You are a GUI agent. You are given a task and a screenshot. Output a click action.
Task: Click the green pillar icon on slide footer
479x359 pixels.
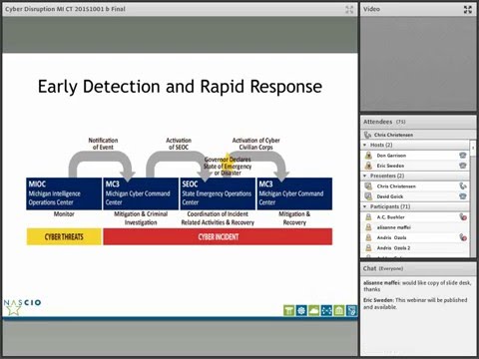pos(289,310)
